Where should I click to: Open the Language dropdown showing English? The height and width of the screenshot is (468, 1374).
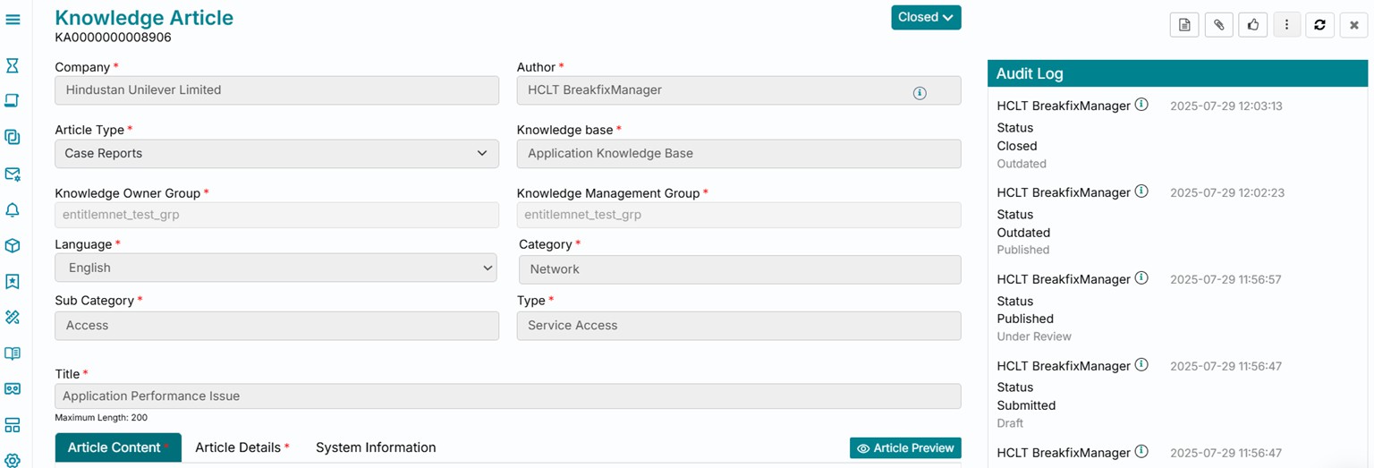point(276,268)
